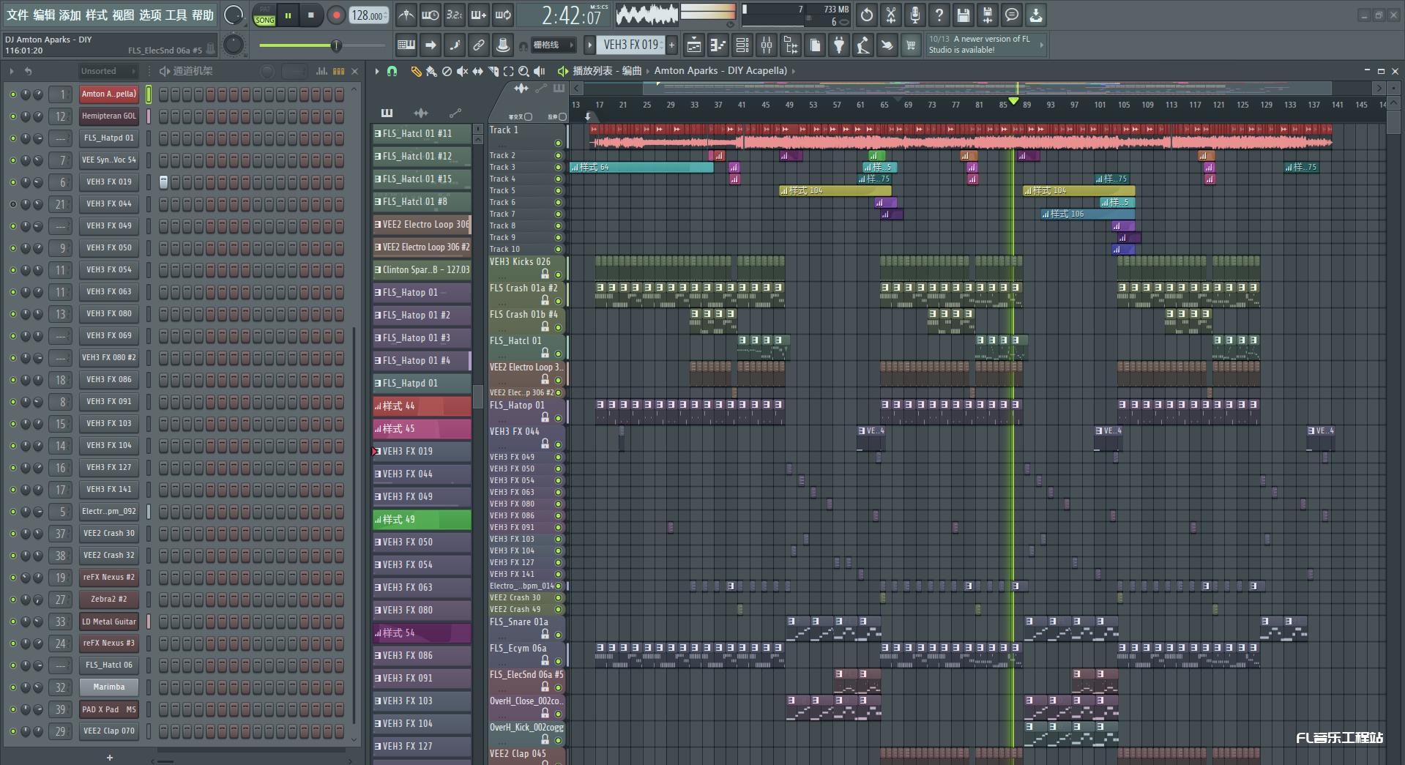Click the typing keyboard to piano icon

(406, 45)
